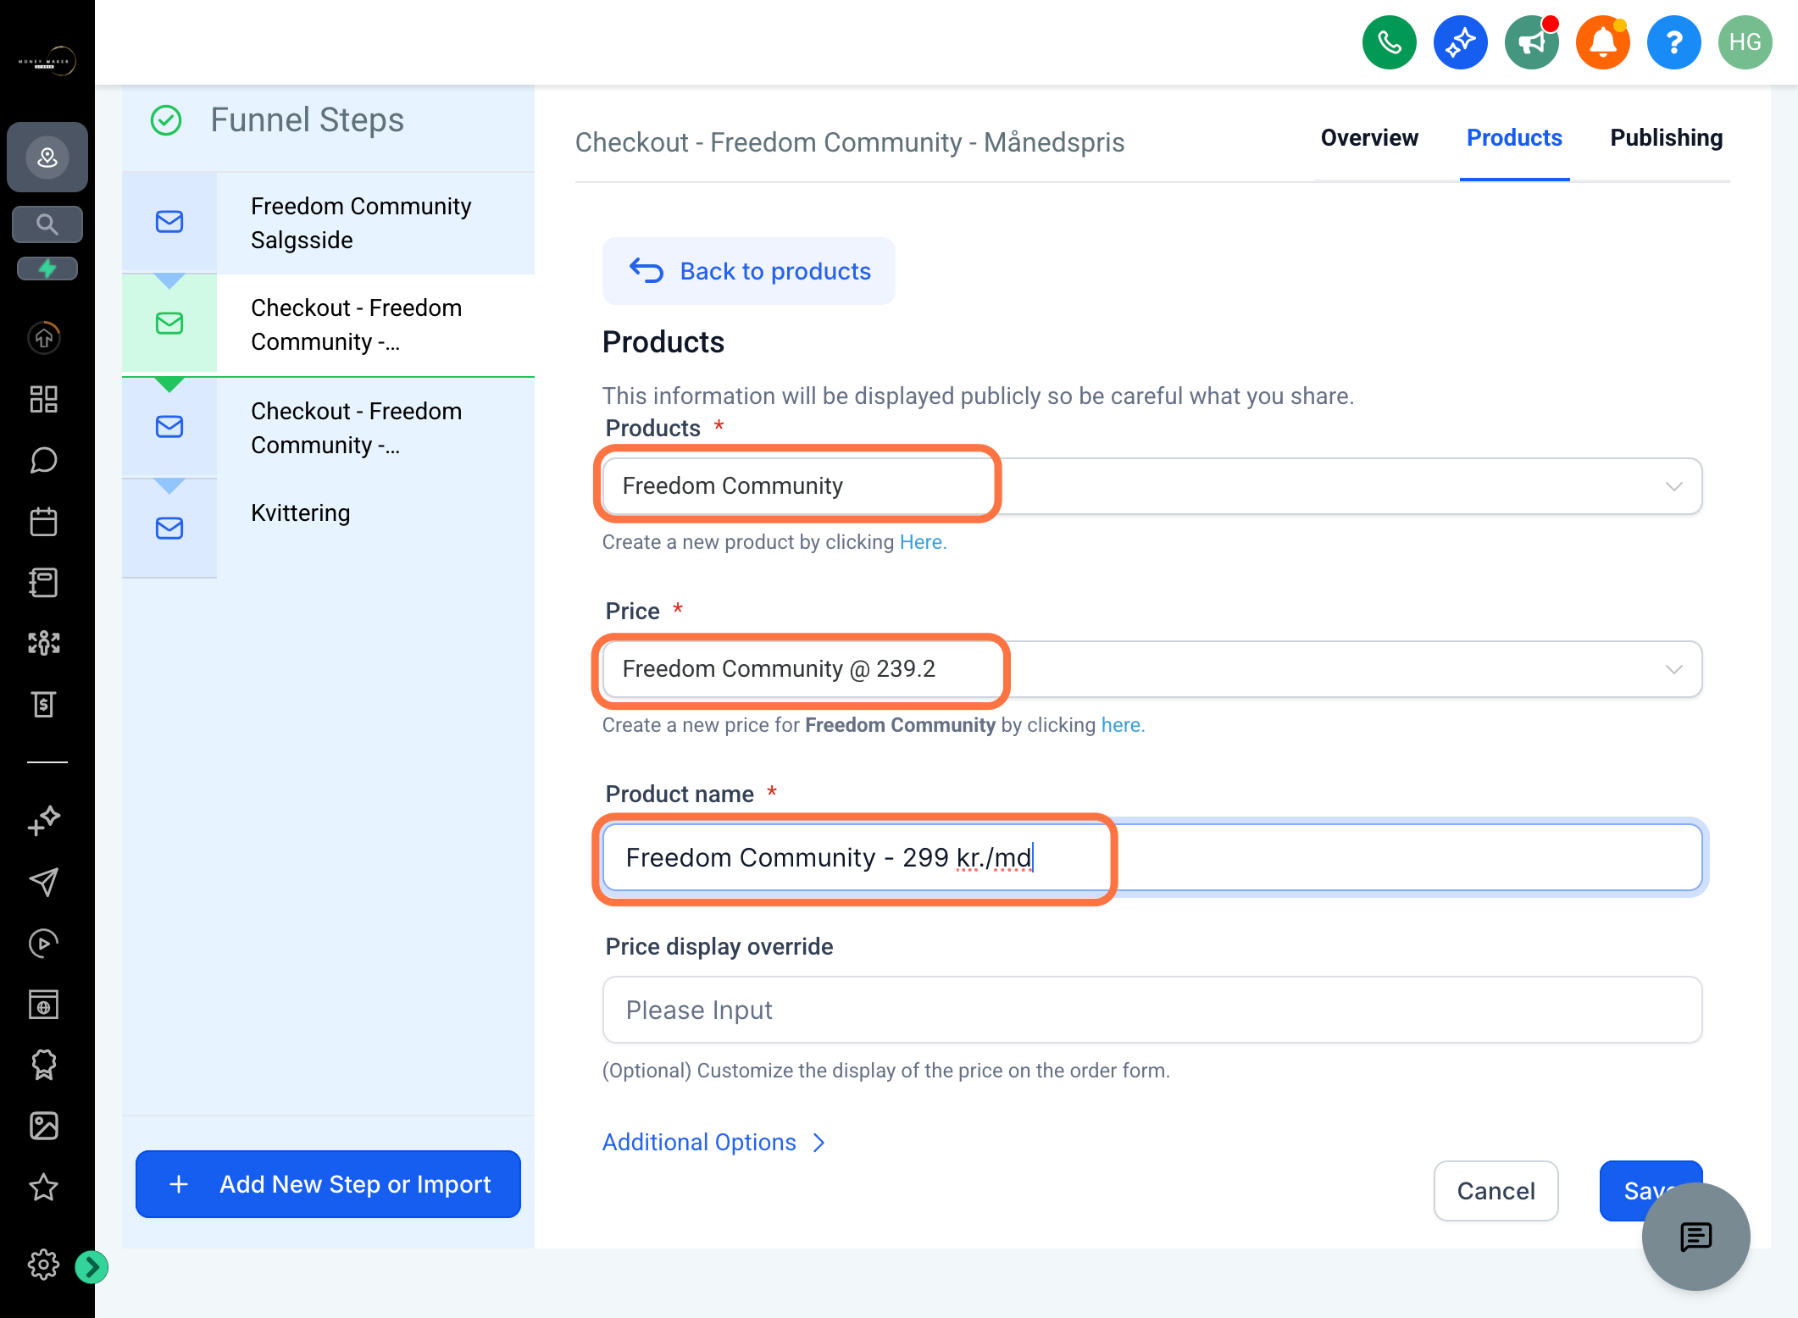The image size is (1798, 1318).
Task: Click the sidebar search magnifier icon
Action: point(47,224)
